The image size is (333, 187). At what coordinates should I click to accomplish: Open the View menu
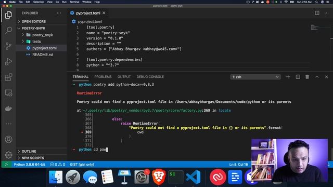pos(50,2)
